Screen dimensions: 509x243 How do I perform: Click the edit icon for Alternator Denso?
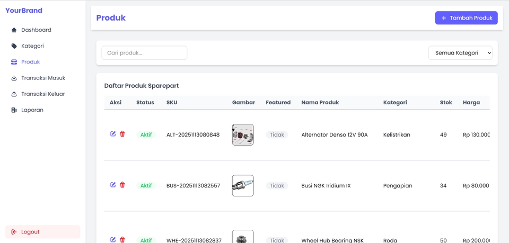(x=113, y=134)
